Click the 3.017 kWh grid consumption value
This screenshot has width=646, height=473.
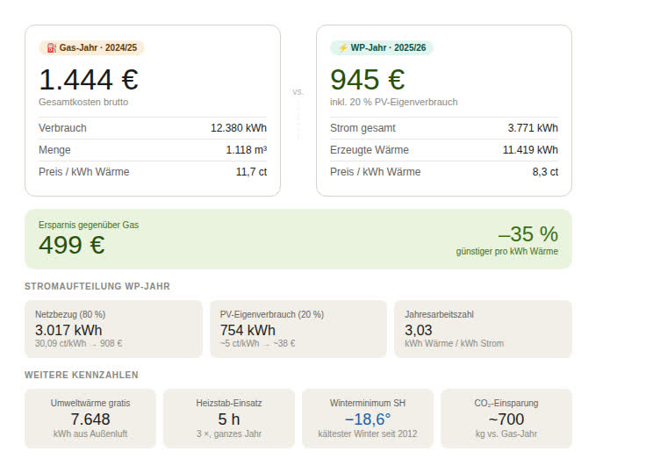click(68, 331)
